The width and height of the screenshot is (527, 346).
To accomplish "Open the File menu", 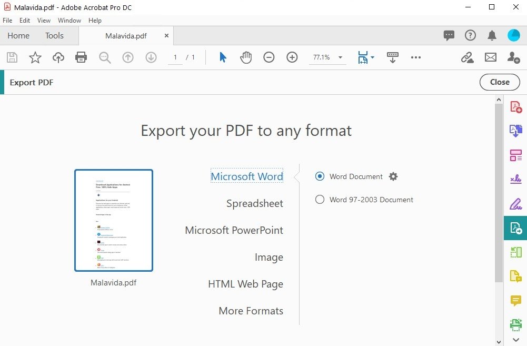I will 7,21.
